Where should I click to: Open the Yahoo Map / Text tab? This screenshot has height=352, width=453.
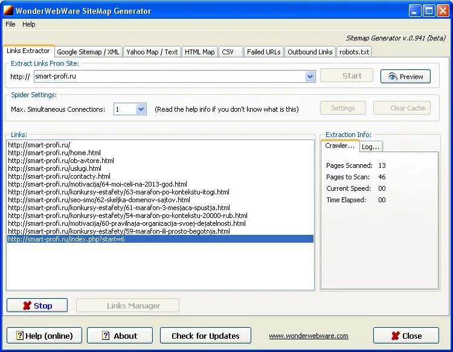click(x=152, y=52)
